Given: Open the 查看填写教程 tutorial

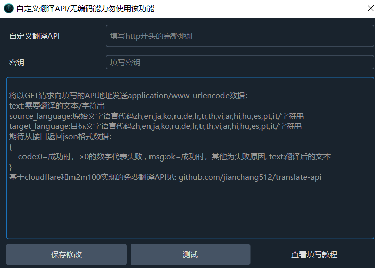Looking at the screenshot, I should point(314,254).
